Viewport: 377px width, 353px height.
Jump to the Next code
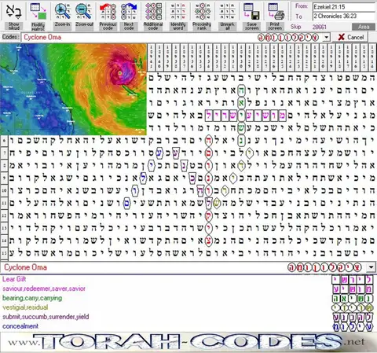coord(129,12)
